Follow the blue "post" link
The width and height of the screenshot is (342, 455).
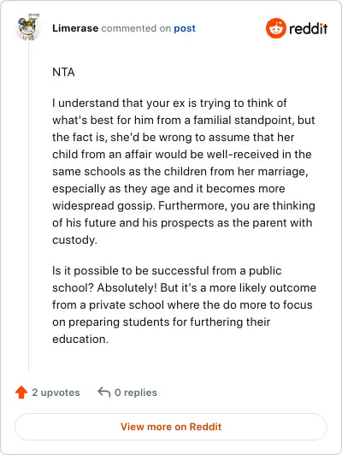pyautogui.click(x=185, y=29)
